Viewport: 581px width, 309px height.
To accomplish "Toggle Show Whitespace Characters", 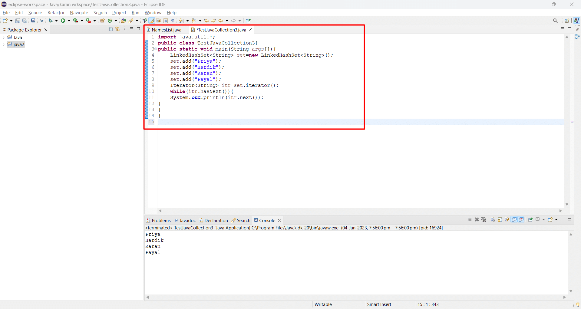I will click(173, 21).
